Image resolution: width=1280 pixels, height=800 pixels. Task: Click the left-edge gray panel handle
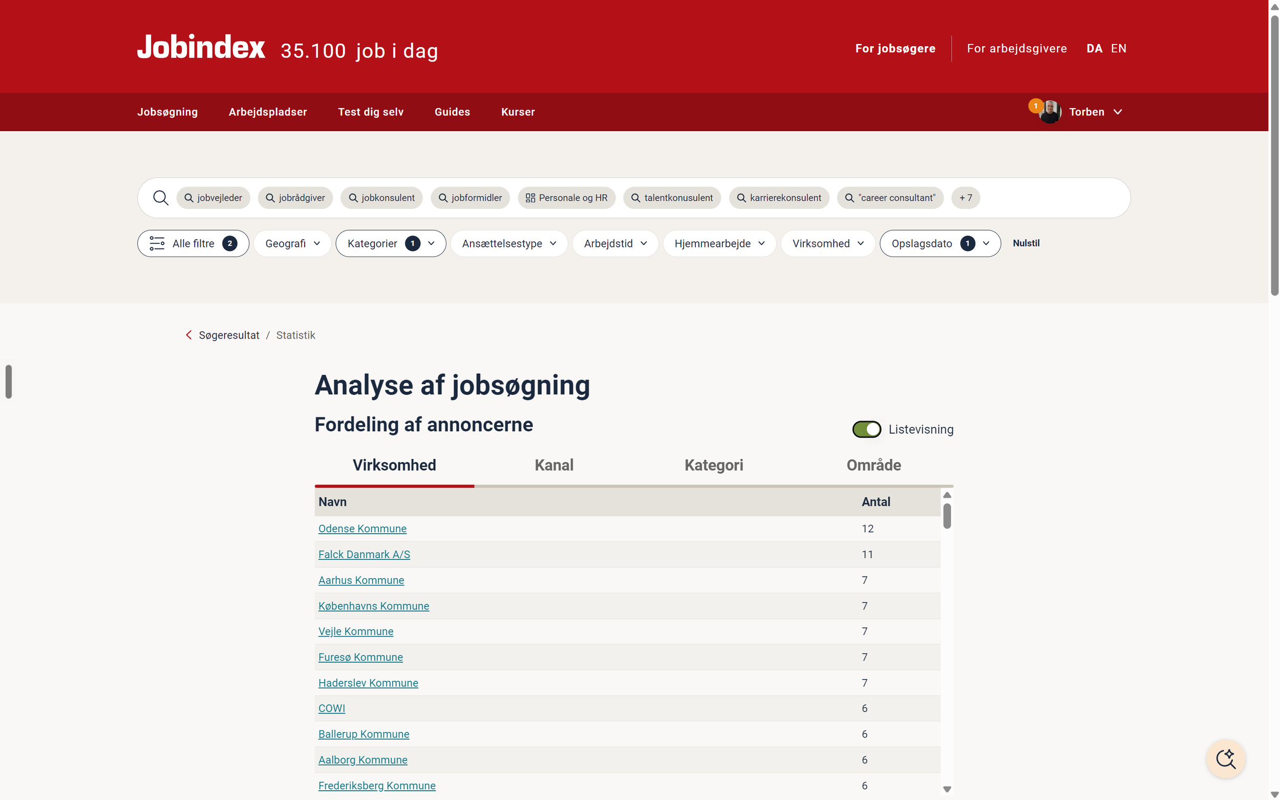pyautogui.click(x=9, y=382)
